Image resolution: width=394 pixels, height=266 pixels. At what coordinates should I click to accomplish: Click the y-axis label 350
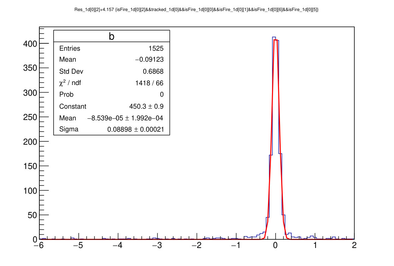[30, 68]
